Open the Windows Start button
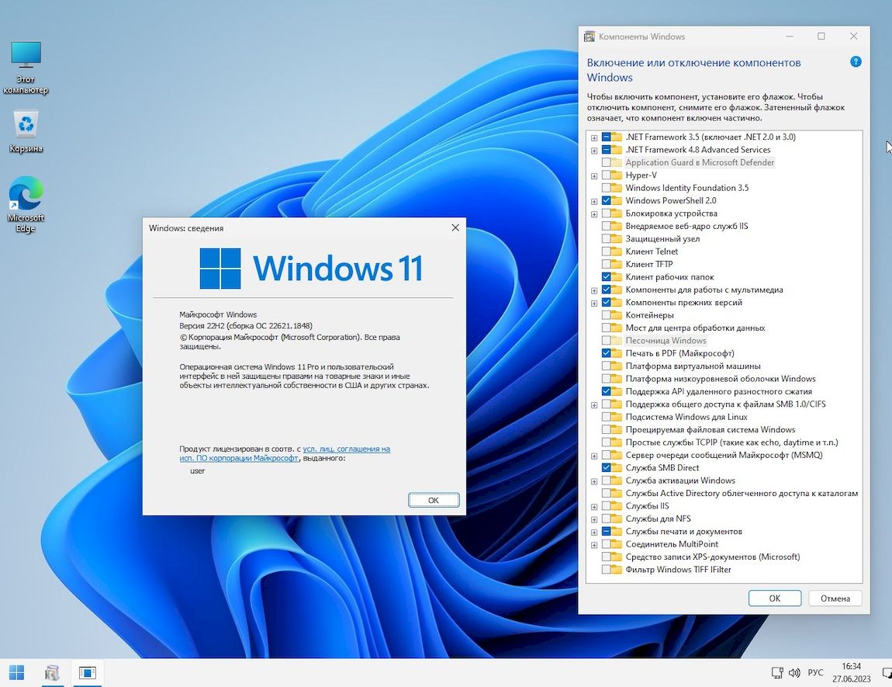Viewport: 892px width, 687px height. click(17, 673)
